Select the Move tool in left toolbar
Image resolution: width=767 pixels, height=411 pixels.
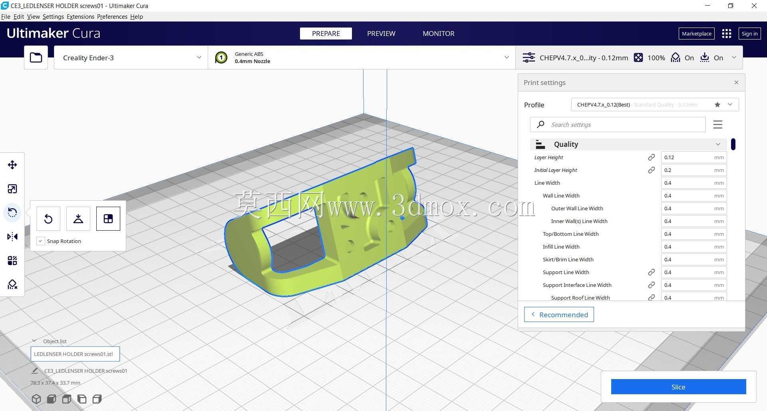tap(12, 165)
